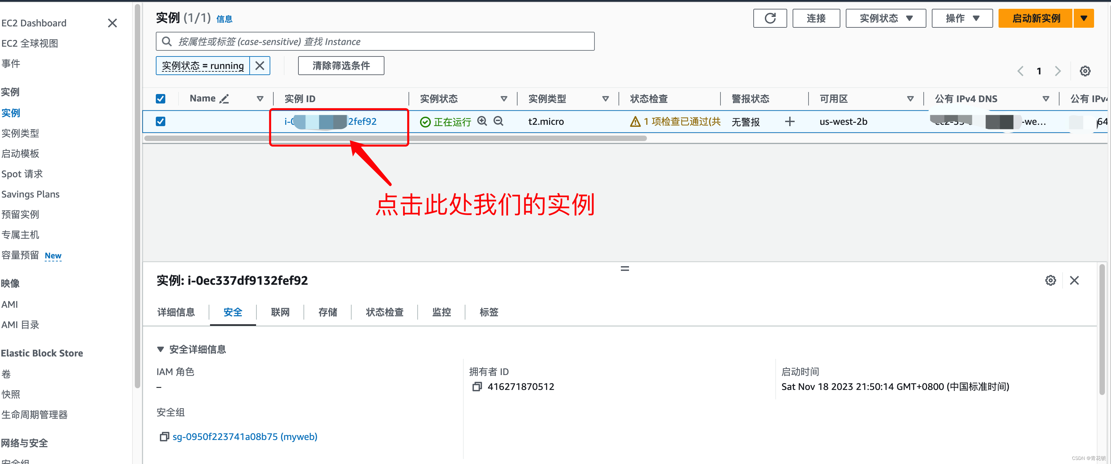Click the 实例状态 = running filter text
The image size is (1111, 464).
point(203,65)
